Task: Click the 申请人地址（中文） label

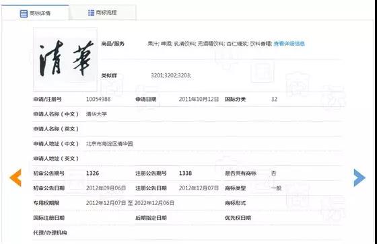Action: [x=56, y=144]
